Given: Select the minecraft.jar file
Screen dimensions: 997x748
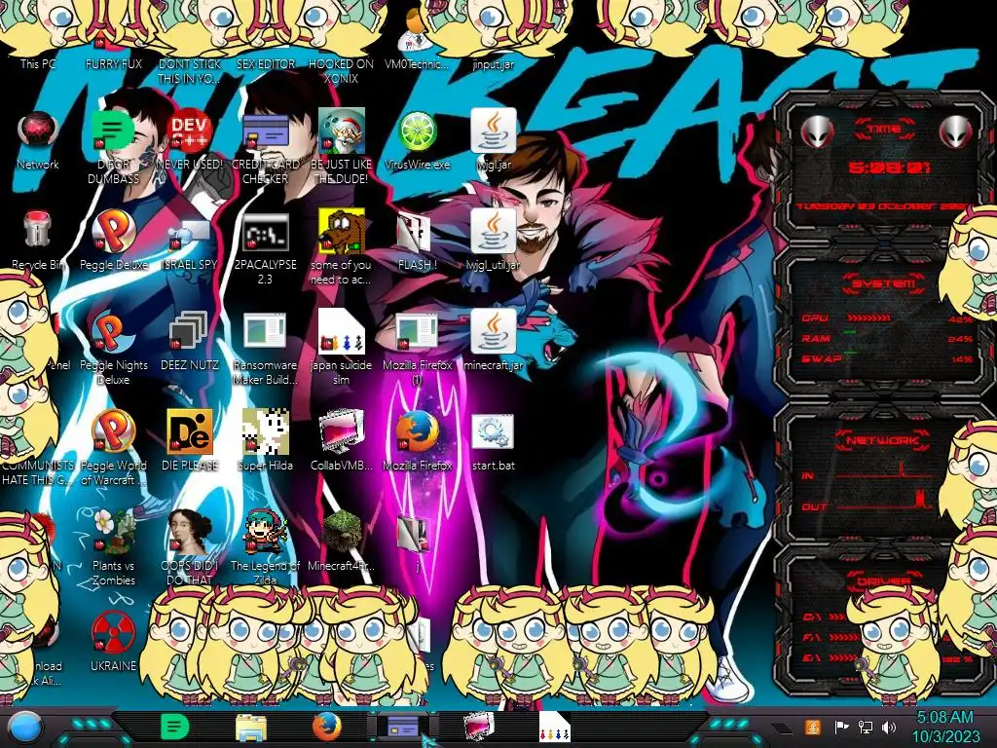Looking at the screenshot, I should coord(494,341).
